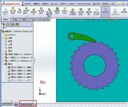
Task: Click the Edit Component (编辑零部件) tool
Action: pyautogui.click(x=5, y=11)
